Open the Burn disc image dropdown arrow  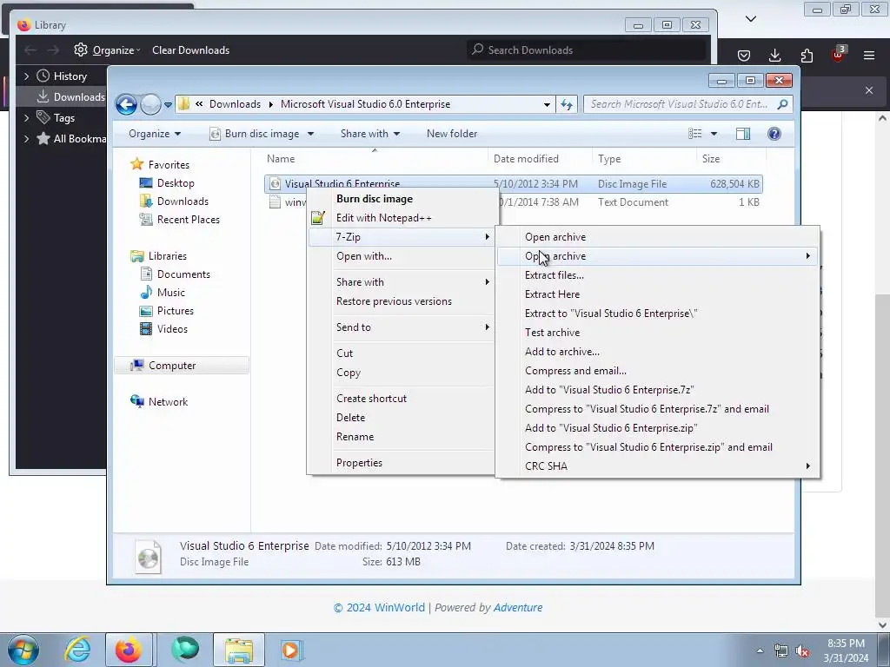pos(310,134)
